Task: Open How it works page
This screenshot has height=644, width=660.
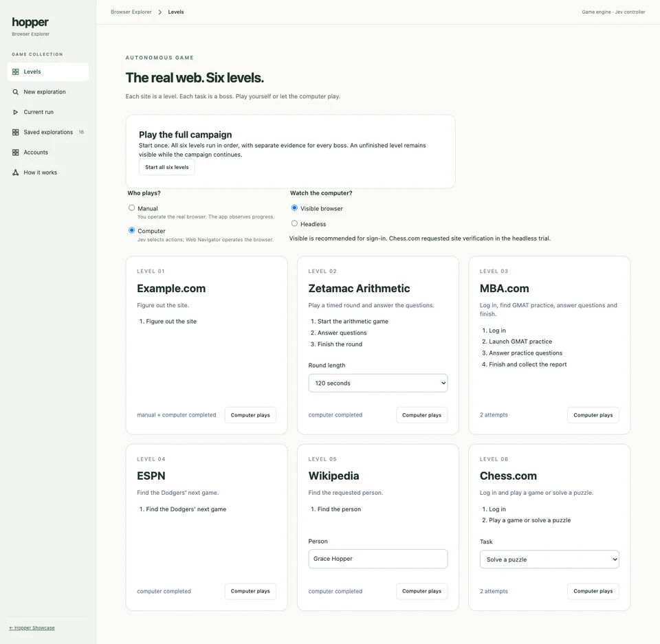Action: pos(48,173)
